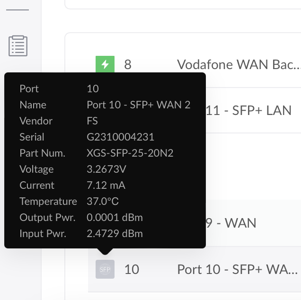The image size is (301, 300).
Task: Click the tooltip's downward pointer arrow
Action: click(105, 251)
